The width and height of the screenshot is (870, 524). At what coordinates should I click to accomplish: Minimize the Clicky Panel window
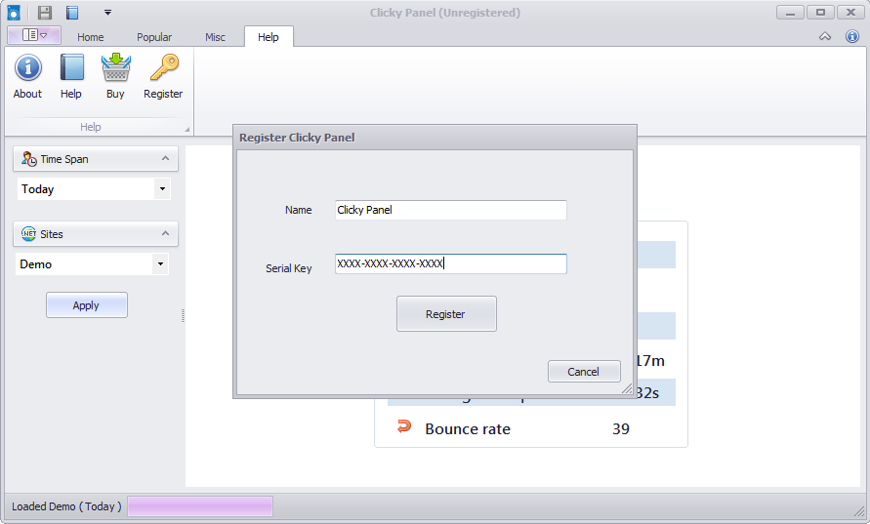pos(790,13)
